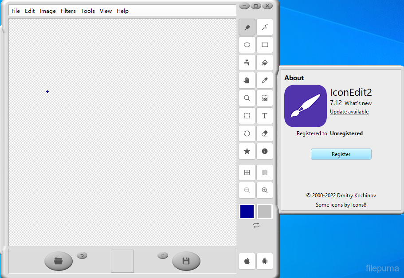Open the Filters menu
The height and width of the screenshot is (278, 404).
[x=68, y=11]
